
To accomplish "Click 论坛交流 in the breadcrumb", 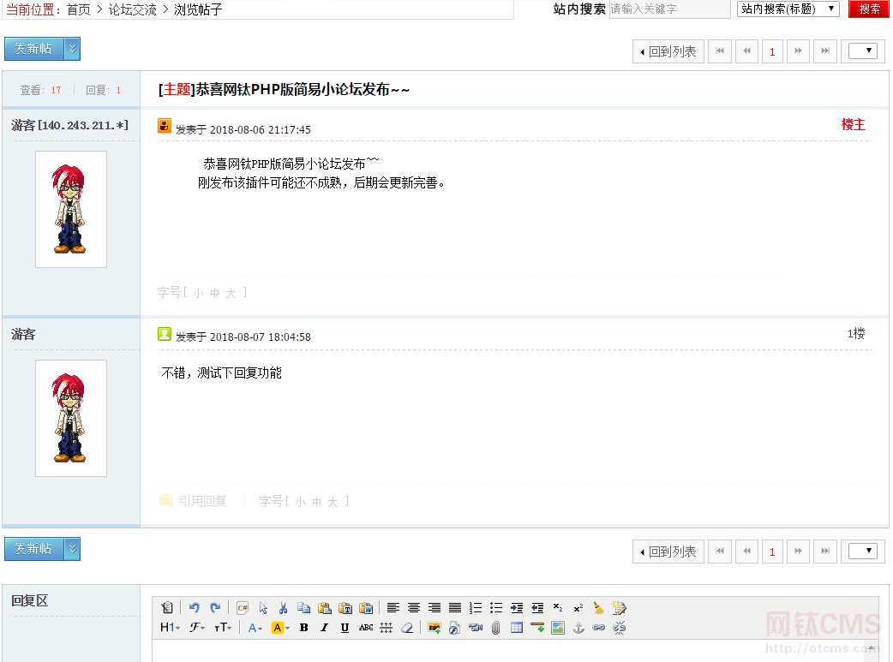I will (132, 9).
